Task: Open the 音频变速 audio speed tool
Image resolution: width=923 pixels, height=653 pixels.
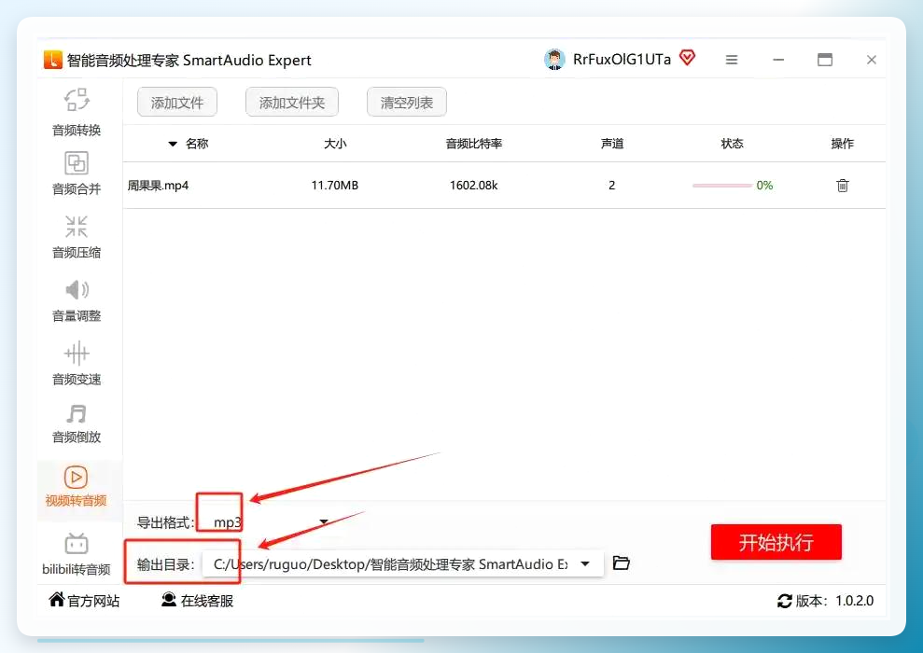Action: click(x=77, y=364)
